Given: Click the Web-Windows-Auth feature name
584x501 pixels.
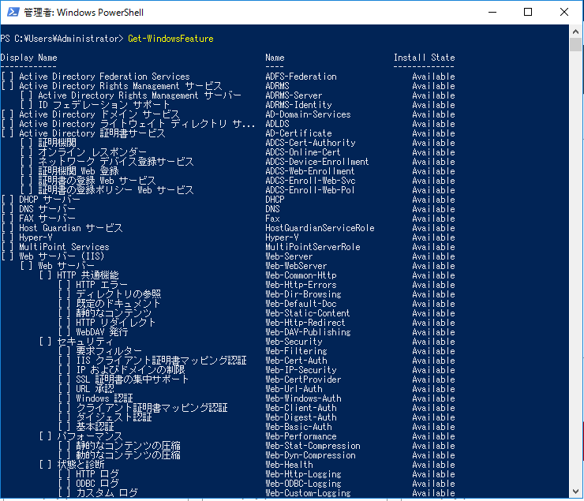Looking at the screenshot, I should tap(303, 398).
